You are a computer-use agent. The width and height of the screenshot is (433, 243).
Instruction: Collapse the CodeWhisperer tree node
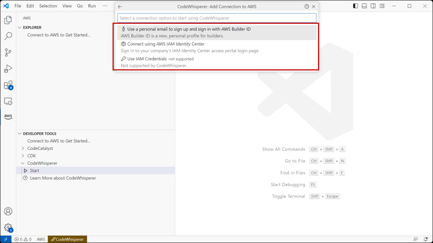click(x=23, y=163)
